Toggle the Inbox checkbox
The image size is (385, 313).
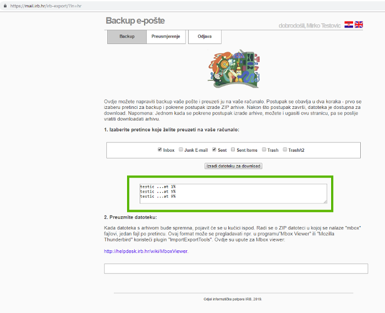160,150
